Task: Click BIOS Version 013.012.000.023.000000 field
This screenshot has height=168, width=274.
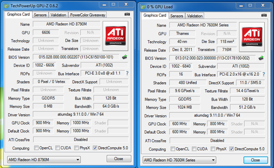Action: click(212, 58)
